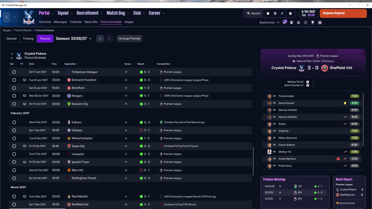This screenshot has width=372, height=209.
Task: Open the settings gear icon
Action: click(x=290, y=13)
